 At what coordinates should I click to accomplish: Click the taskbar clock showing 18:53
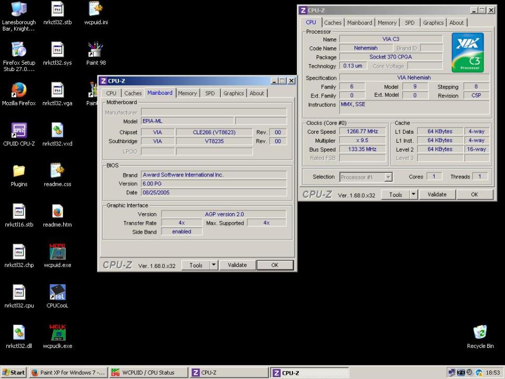(493, 373)
